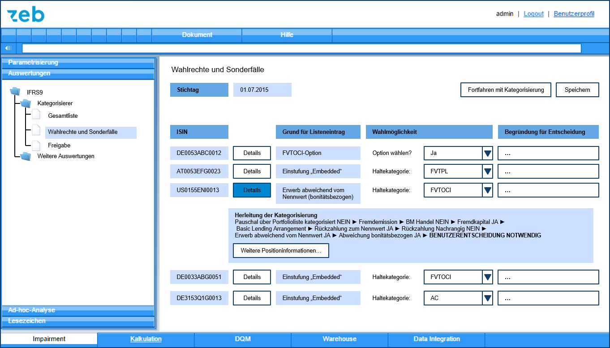The image size is (610, 348).
Task: Click Begründung field for US0155ENI0013
Action: (548, 190)
